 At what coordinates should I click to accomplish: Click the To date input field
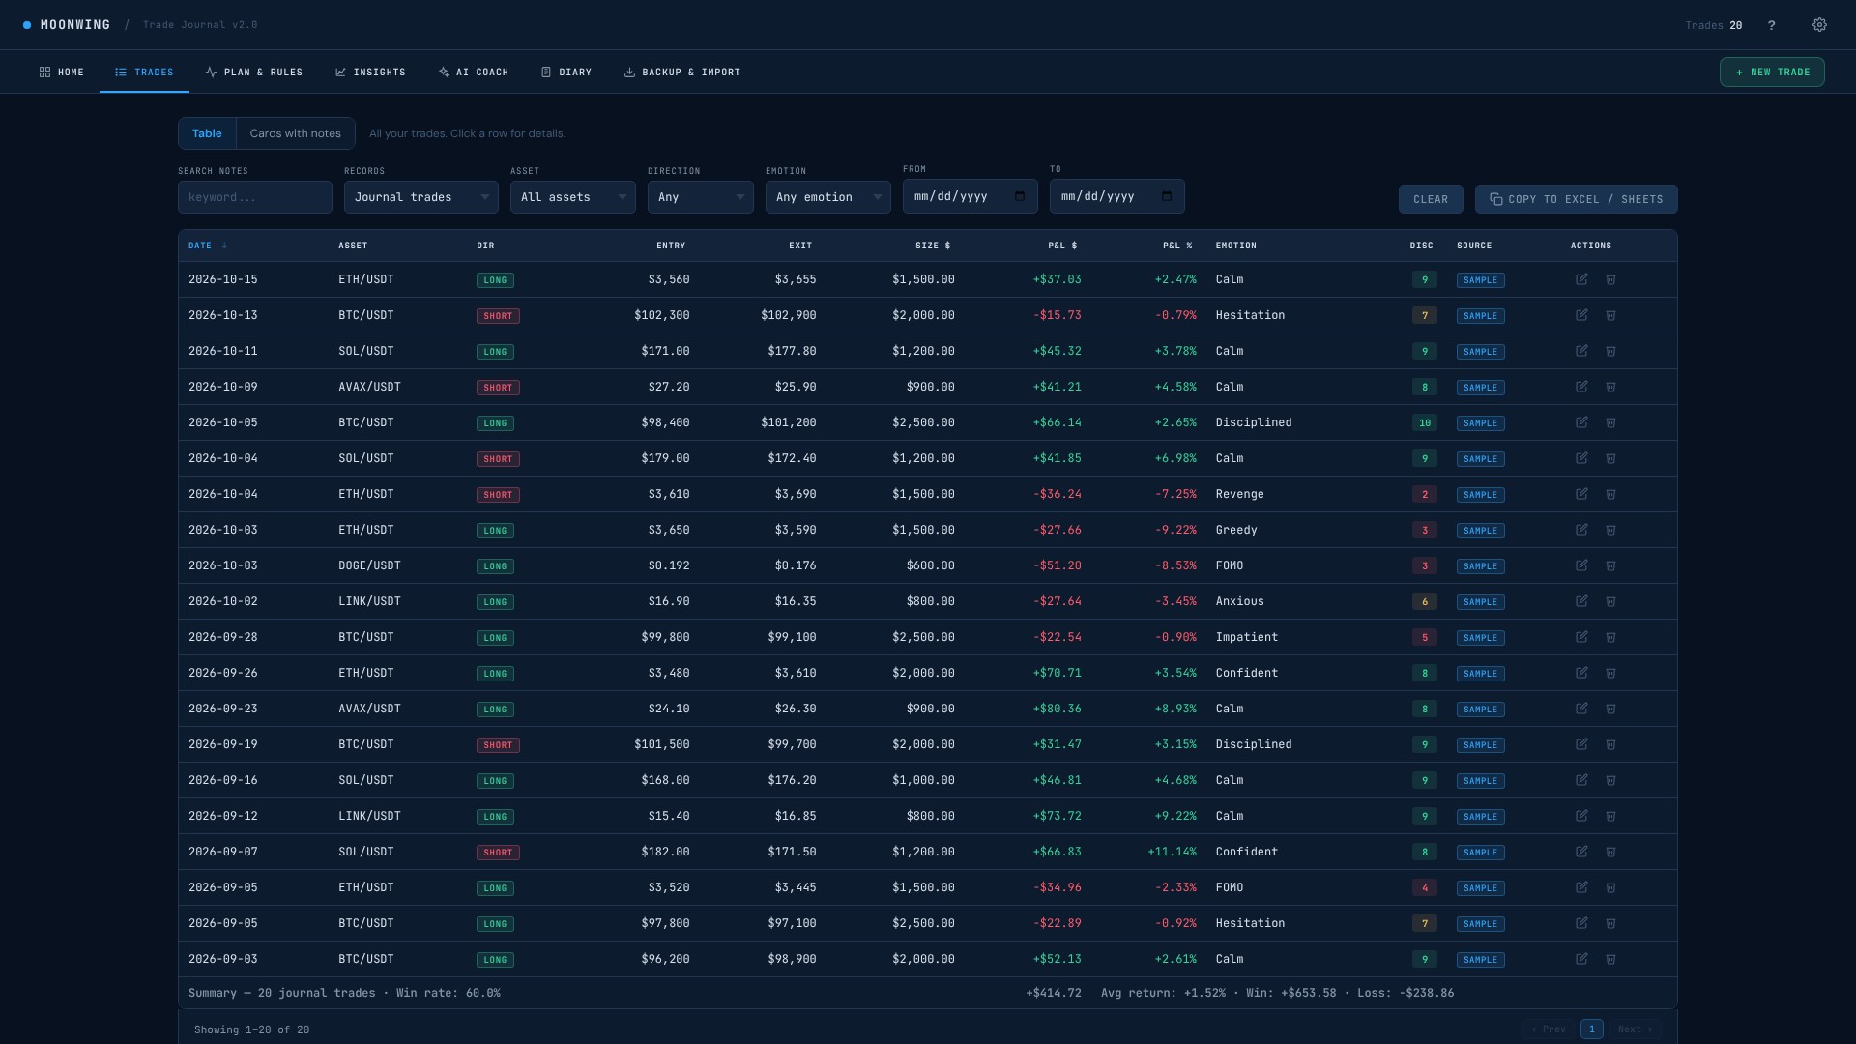point(1116,196)
